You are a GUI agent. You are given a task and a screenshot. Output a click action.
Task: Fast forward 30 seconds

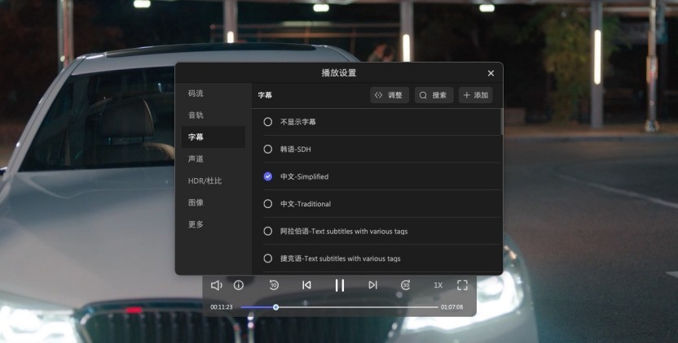(x=405, y=285)
